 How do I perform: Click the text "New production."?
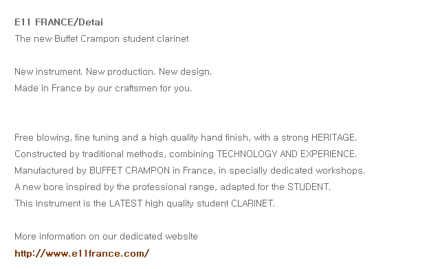(x=120, y=72)
